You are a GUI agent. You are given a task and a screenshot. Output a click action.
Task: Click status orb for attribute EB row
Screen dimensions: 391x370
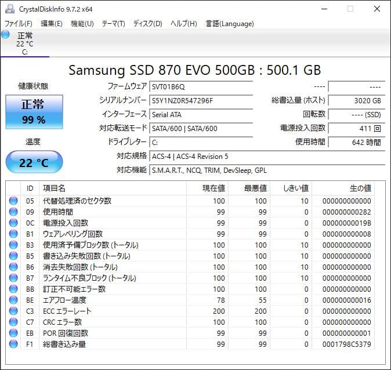(x=13, y=333)
